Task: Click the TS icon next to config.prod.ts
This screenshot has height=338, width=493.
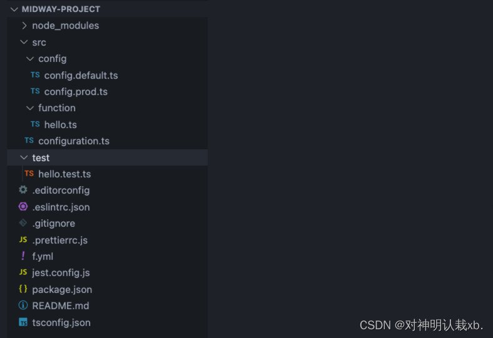Action: tap(35, 91)
